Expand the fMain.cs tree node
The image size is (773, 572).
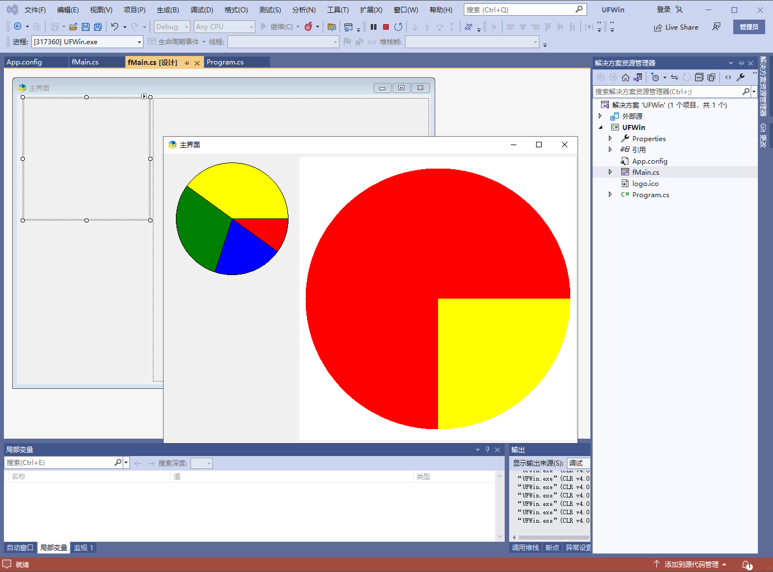611,172
